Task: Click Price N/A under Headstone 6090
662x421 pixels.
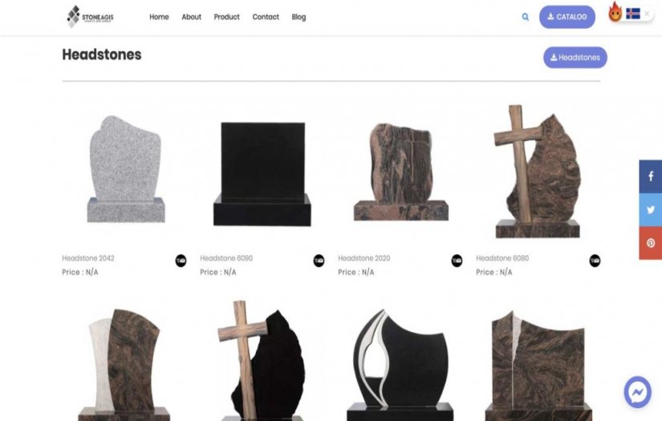Action: (218, 272)
